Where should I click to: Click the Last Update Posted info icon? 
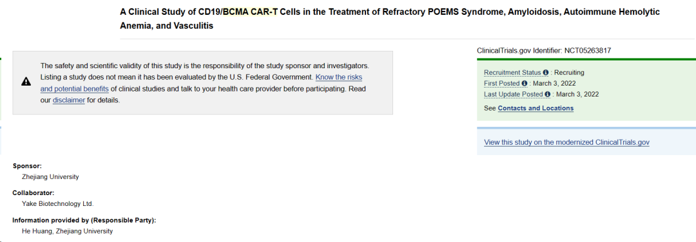tap(547, 95)
